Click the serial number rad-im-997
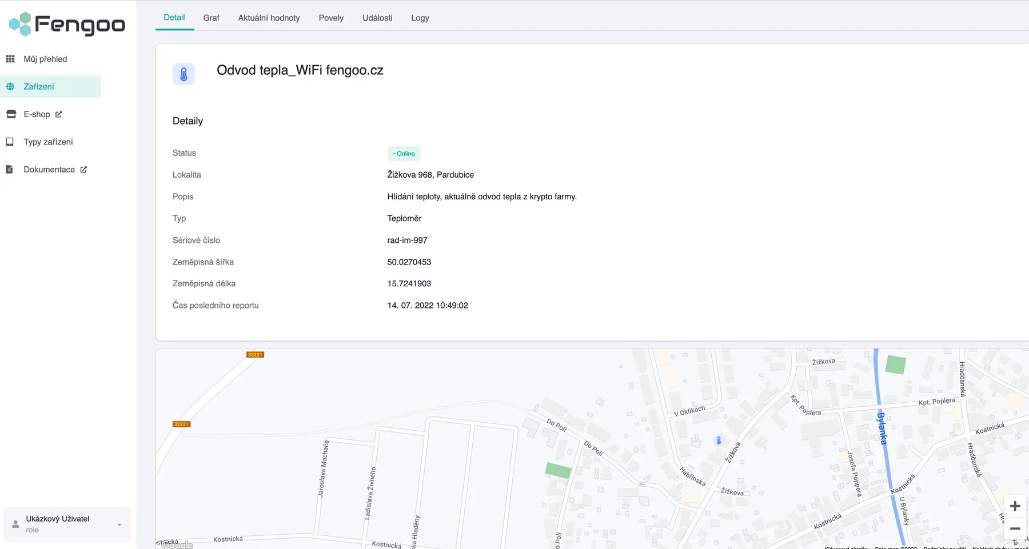Viewport: 1029px width, 549px height. tap(407, 240)
